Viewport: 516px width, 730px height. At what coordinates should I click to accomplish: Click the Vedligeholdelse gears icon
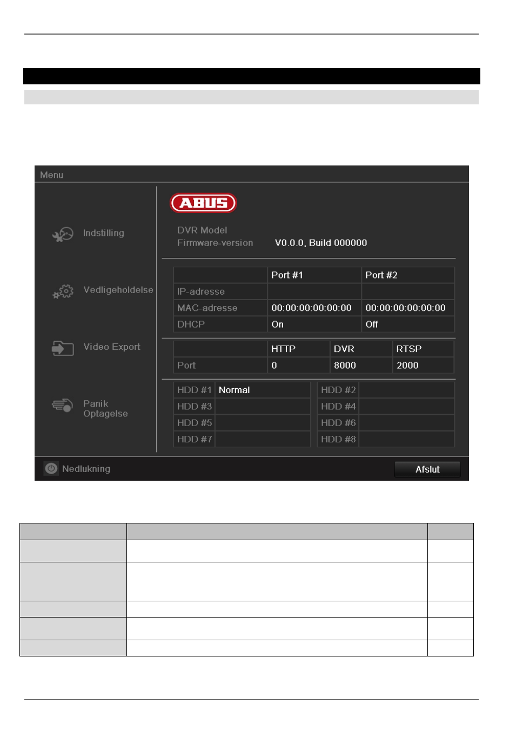(x=63, y=291)
